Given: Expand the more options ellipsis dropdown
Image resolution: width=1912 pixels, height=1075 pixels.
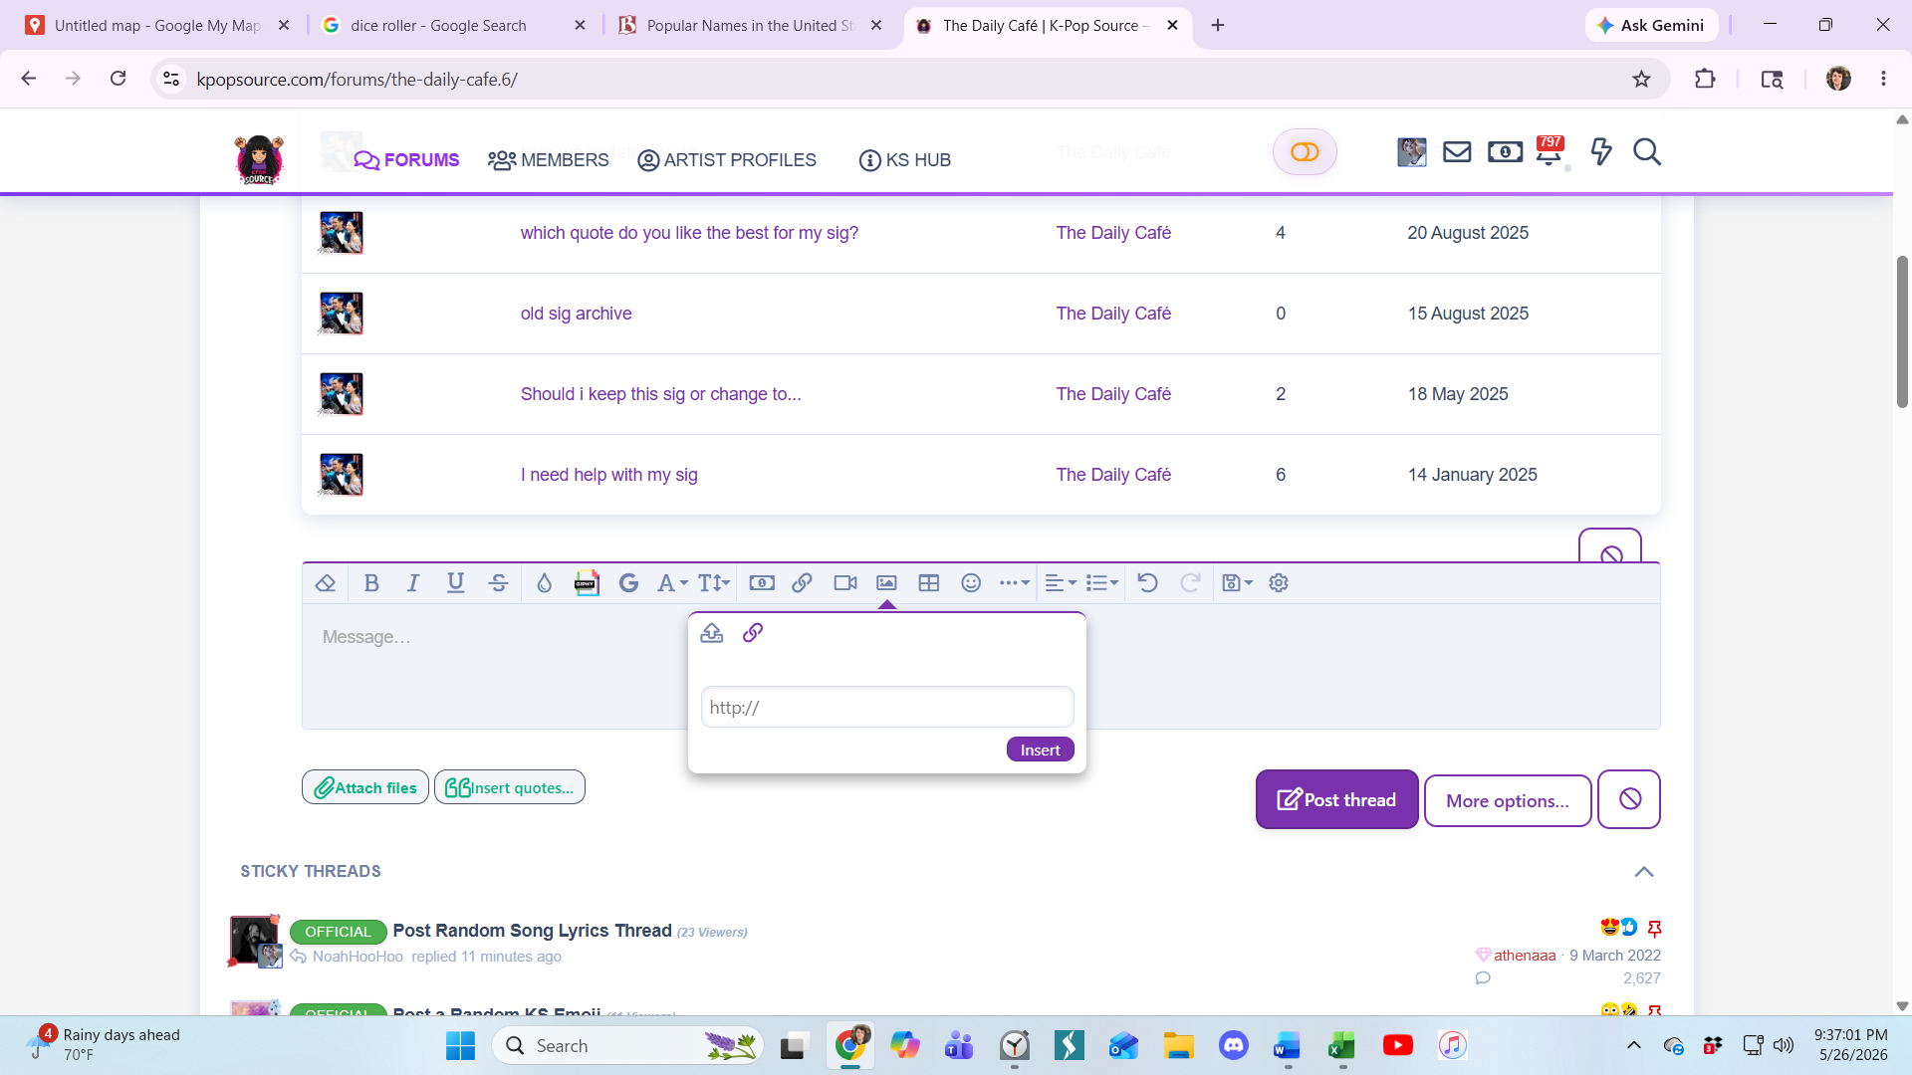Looking at the screenshot, I should coord(1014,583).
